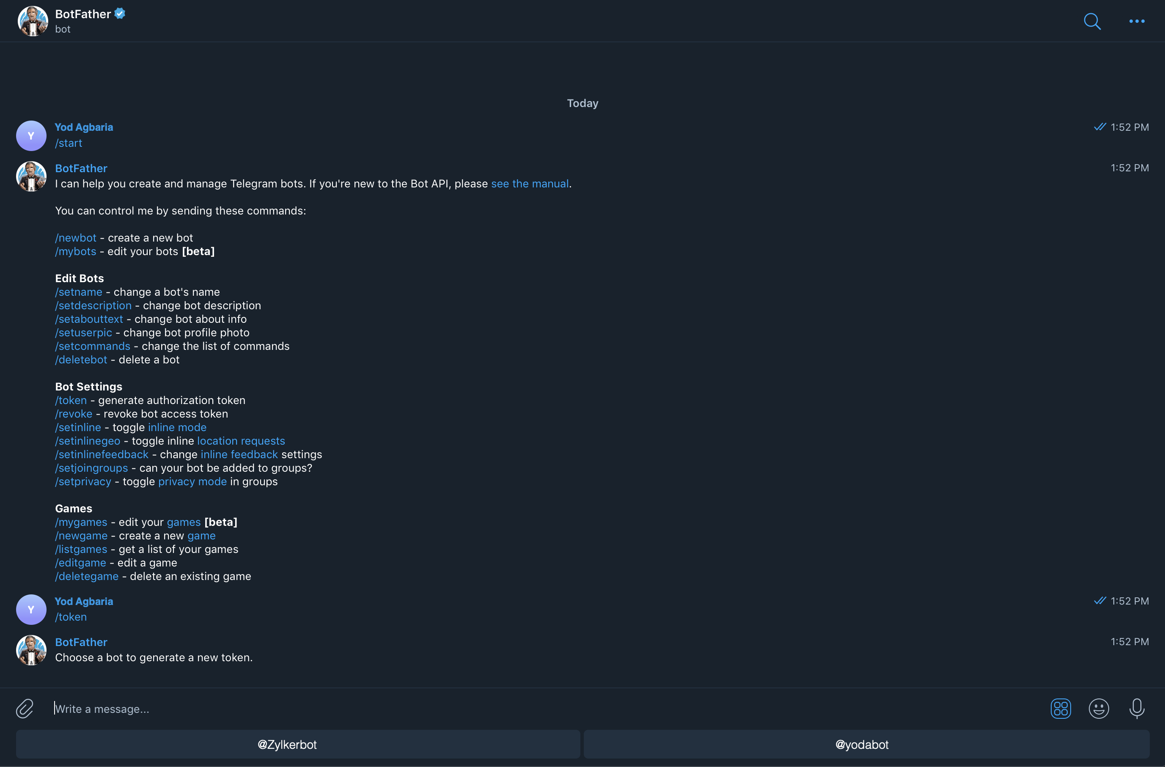Screen dimensions: 1165x767
Task: Open 'game' link in /newgame line
Action: [202, 536]
